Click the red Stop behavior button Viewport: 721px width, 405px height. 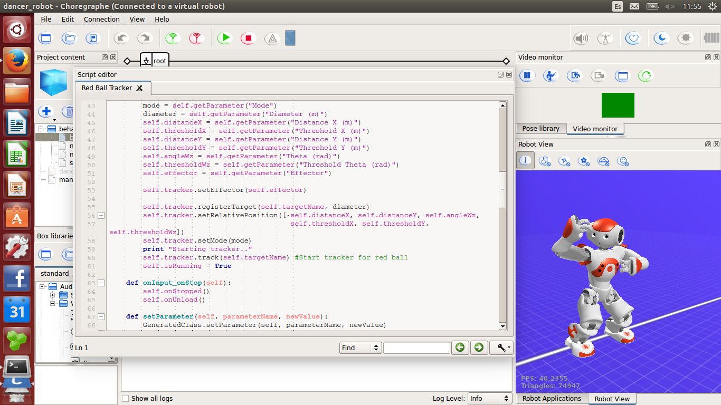(x=248, y=38)
